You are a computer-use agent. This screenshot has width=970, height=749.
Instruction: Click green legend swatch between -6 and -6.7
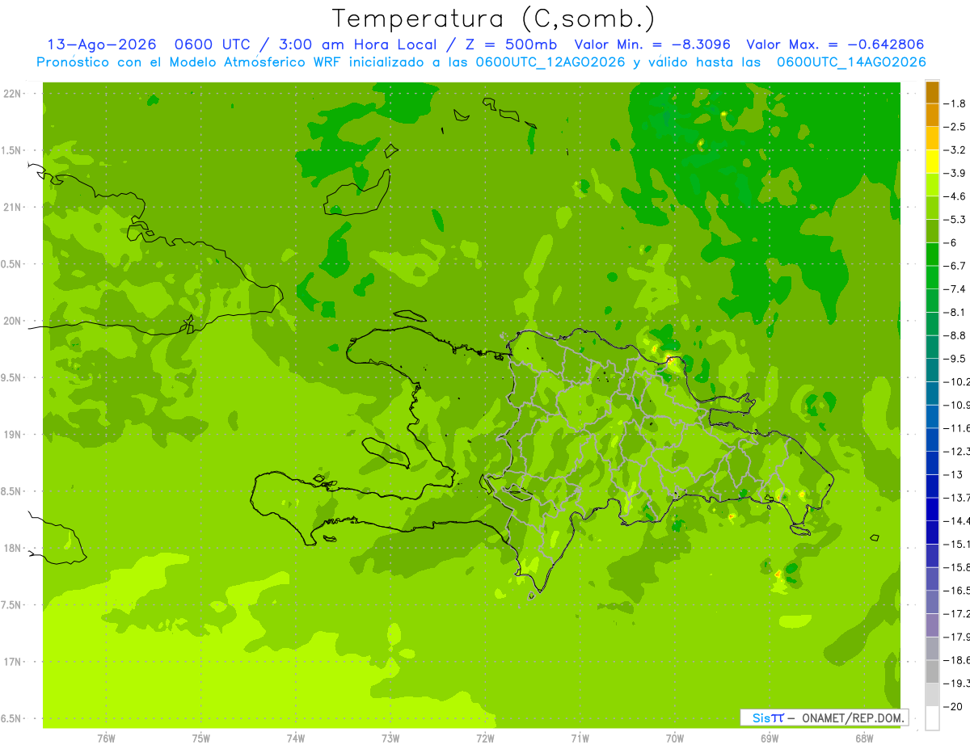(932, 254)
